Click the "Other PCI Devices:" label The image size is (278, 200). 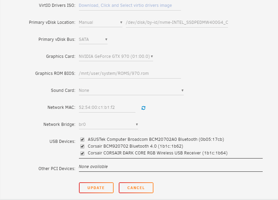(x=57, y=169)
